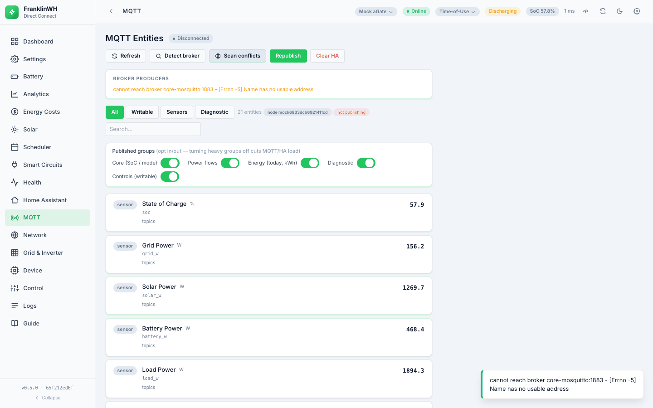The height and width of the screenshot is (408, 653).
Task: Click Detect broker
Action: 177,56
